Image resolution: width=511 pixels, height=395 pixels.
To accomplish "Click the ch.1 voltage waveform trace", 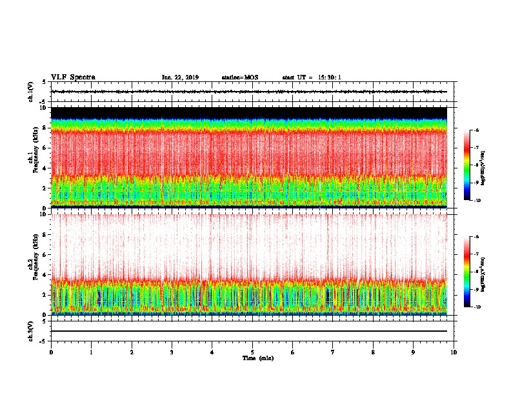I will click(x=249, y=92).
